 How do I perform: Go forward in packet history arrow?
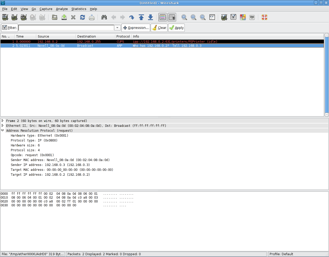pos(123,17)
